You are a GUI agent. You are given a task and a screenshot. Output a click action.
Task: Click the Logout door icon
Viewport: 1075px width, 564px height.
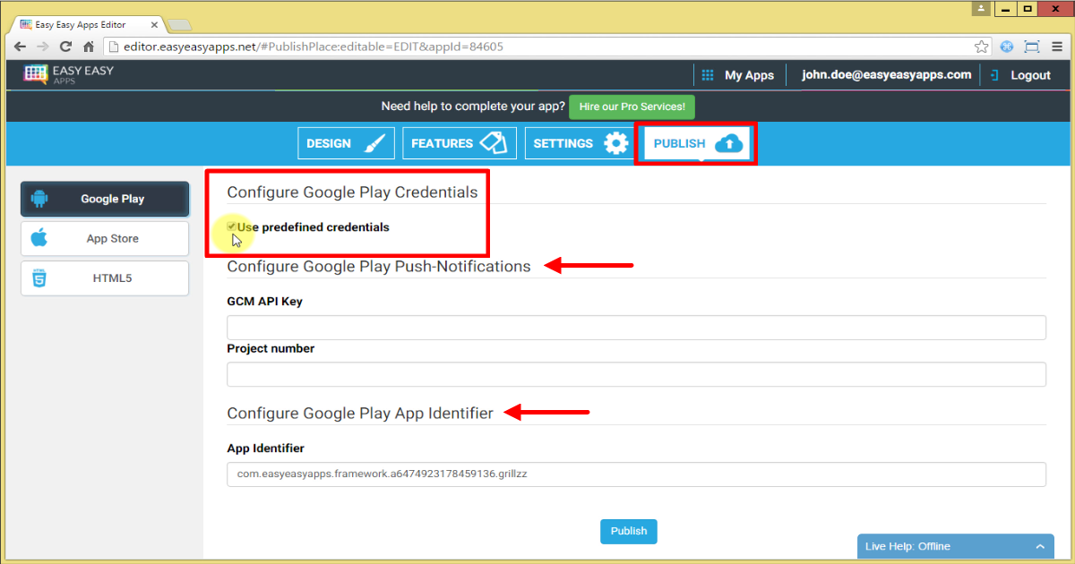[993, 75]
